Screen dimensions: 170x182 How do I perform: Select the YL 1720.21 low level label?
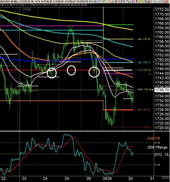click(x=145, y=127)
